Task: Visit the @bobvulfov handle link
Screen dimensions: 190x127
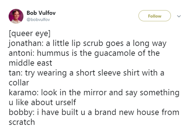Action: (x=38, y=20)
